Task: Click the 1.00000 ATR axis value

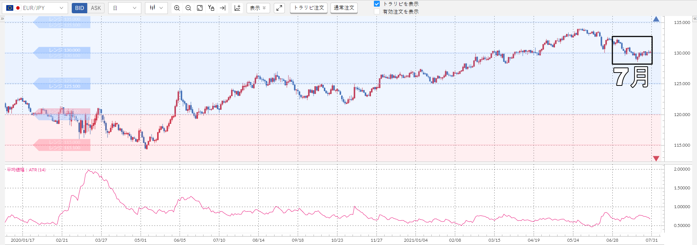Action: (682, 207)
